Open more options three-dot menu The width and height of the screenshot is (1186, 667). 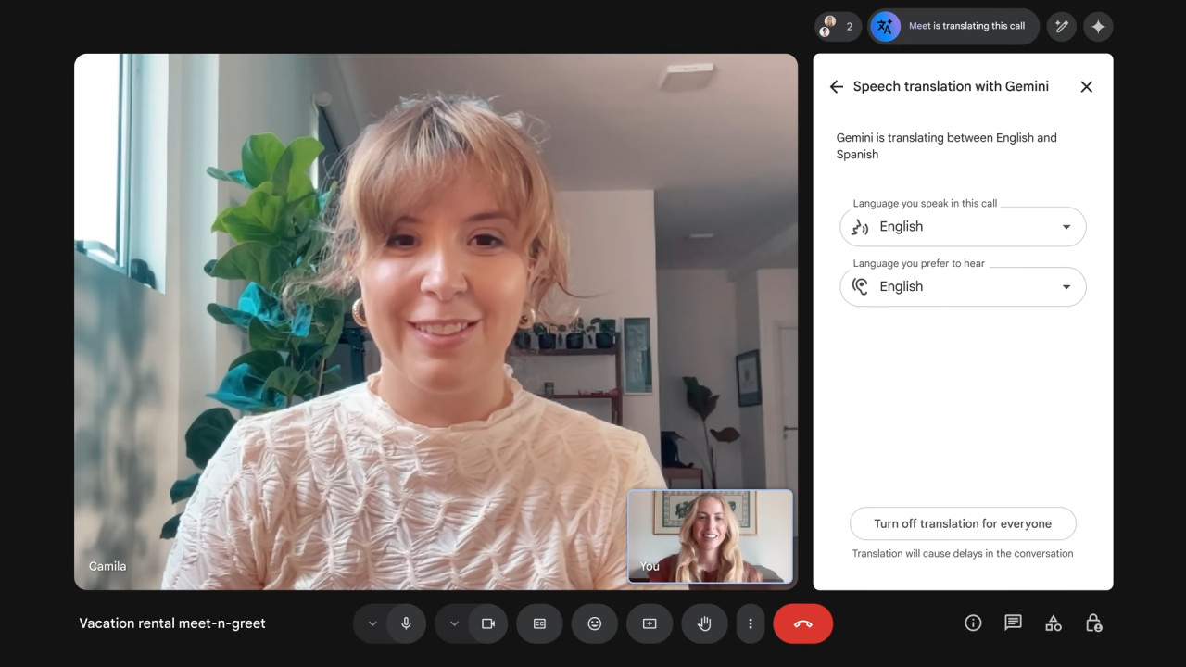click(751, 623)
